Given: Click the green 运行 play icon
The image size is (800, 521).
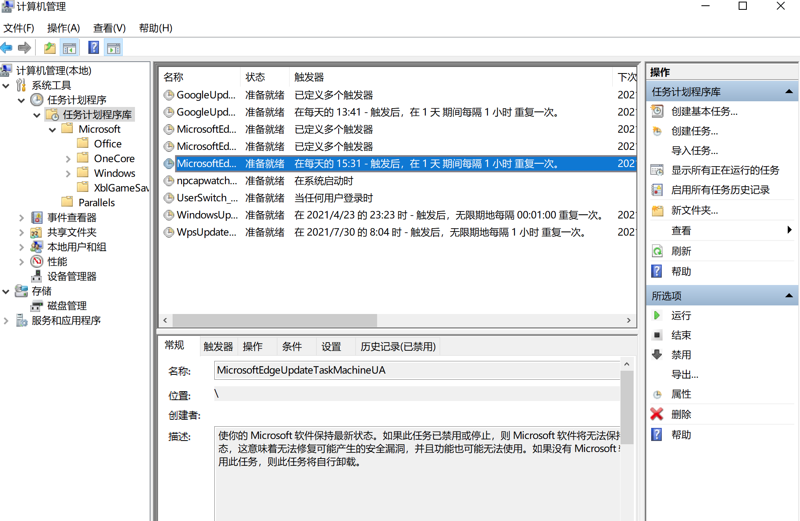Looking at the screenshot, I should coord(657,315).
